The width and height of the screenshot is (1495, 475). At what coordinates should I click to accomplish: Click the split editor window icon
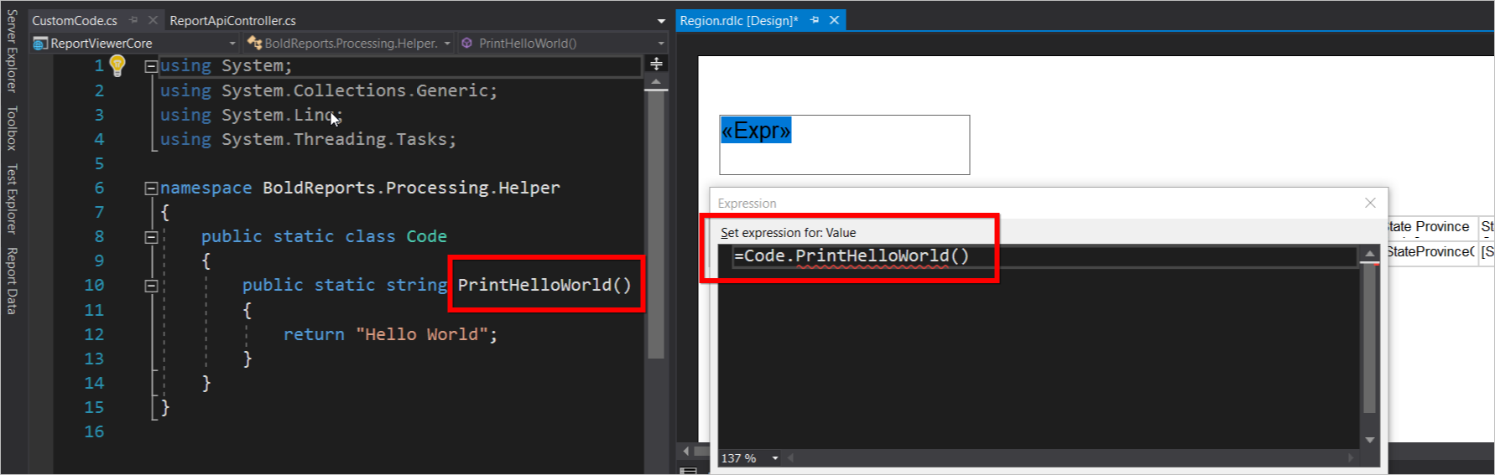(x=656, y=64)
